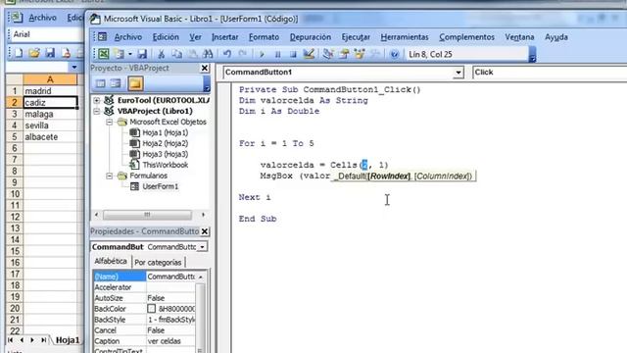Click the greyed Toolbox icon in VBA toolbar
This screenshot has width=627, height=353.
[x=374, y=54]
